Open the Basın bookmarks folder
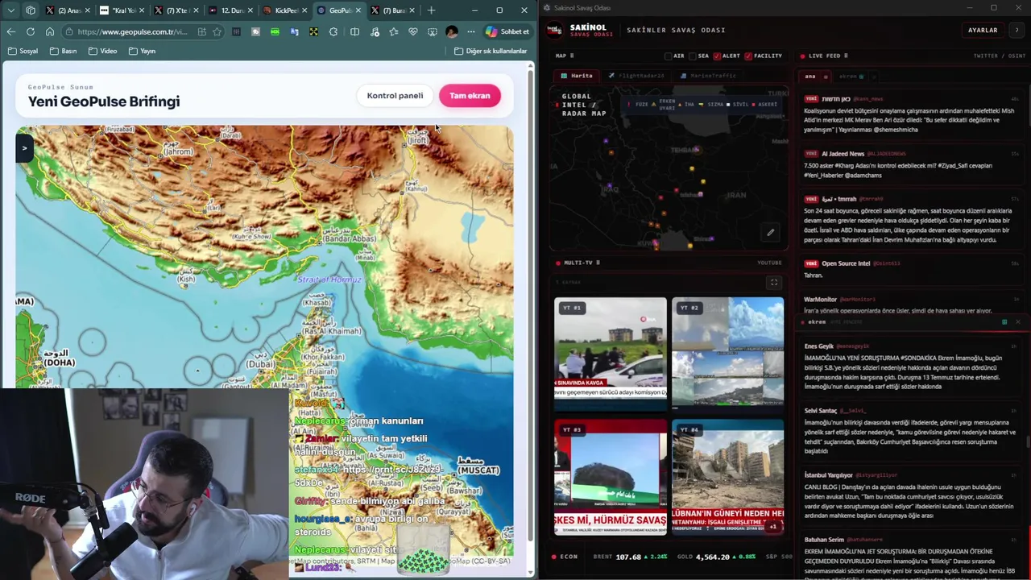1031x580 pixels. (63, 51)
